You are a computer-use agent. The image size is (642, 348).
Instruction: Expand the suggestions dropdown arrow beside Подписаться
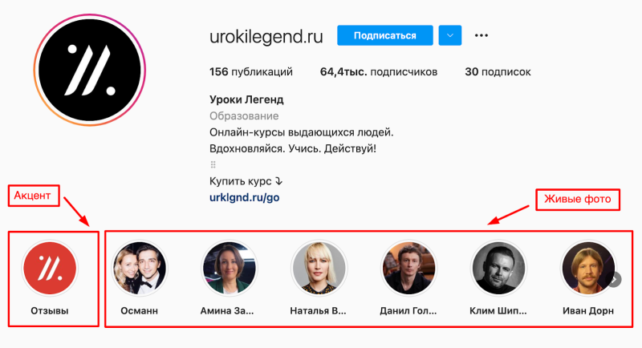tap(450, 35)
